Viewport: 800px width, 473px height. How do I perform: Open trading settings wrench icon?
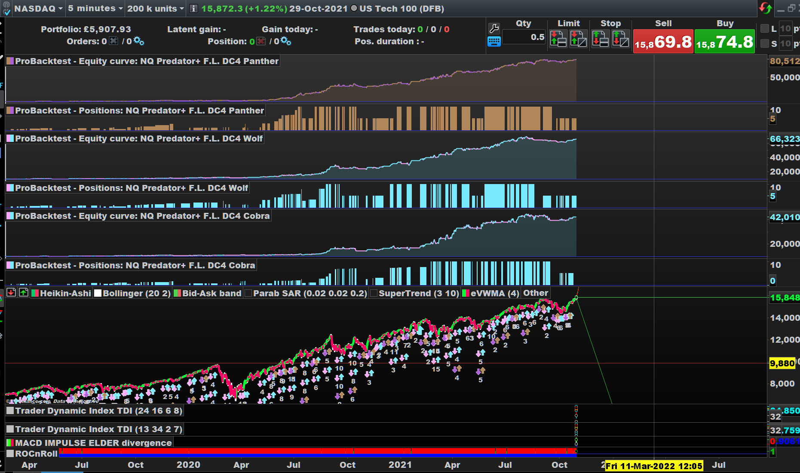494,29
